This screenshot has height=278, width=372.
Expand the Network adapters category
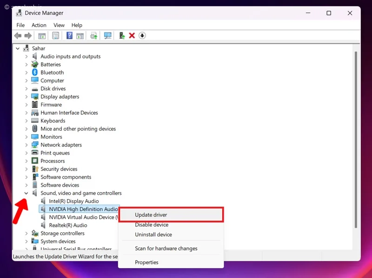tap(27, 145)
